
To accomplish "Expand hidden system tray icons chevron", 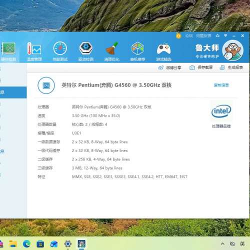I will (x=222, y=244).
